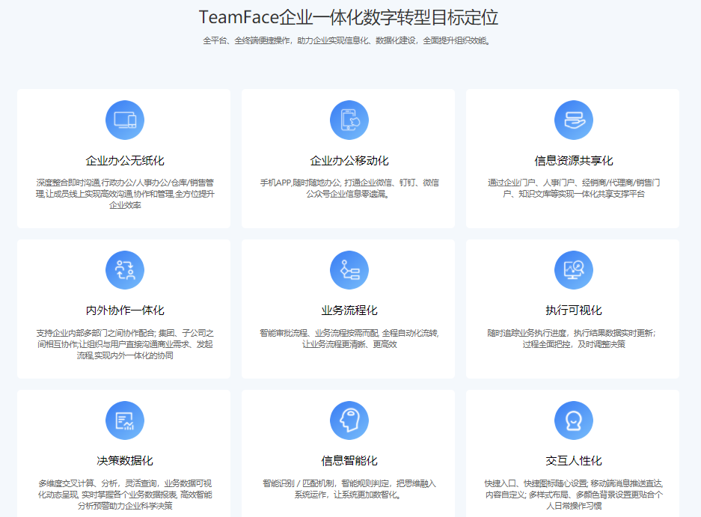The width and height of the screenshot is (701, 517).
Task: Click the description starting with 支持企业内部多部门
Action: pyautogui.click(x=125, y=344)
